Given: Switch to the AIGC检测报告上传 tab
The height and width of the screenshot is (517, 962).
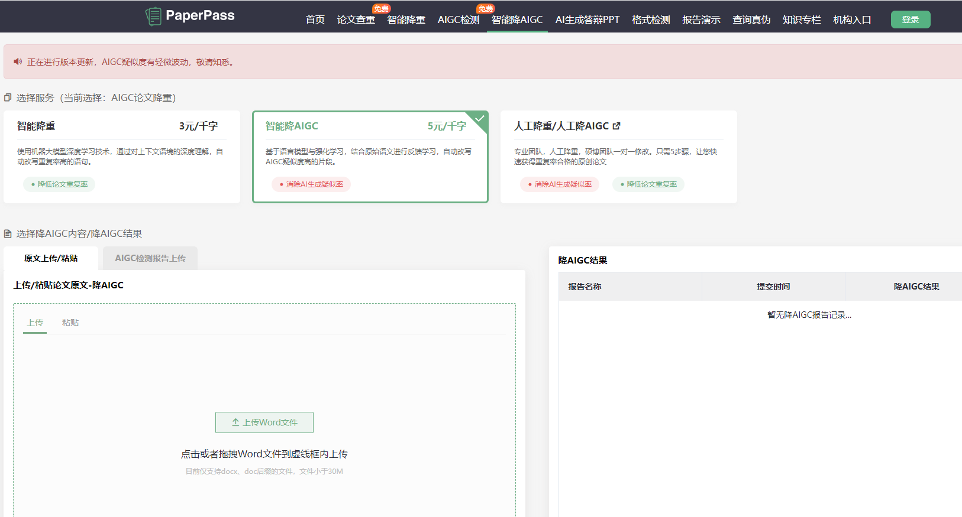Looking at the screenshot, I should 150,258.
